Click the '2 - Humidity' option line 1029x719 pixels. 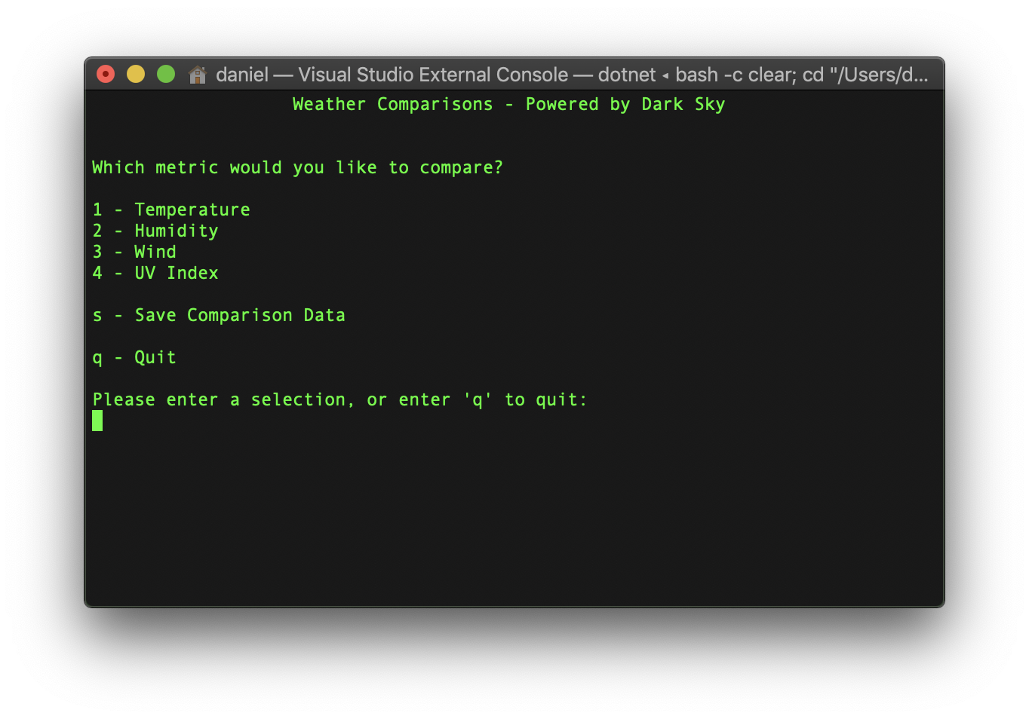pos(155,231)
